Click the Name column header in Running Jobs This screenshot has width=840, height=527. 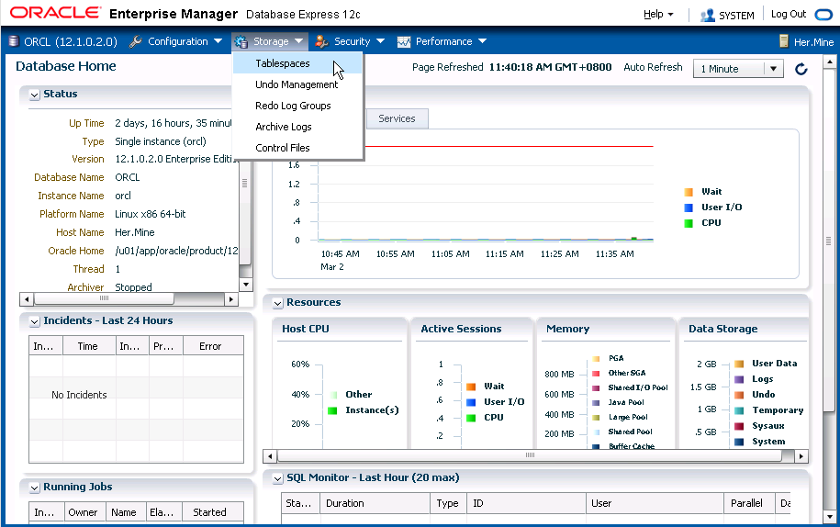click(125, 512)
